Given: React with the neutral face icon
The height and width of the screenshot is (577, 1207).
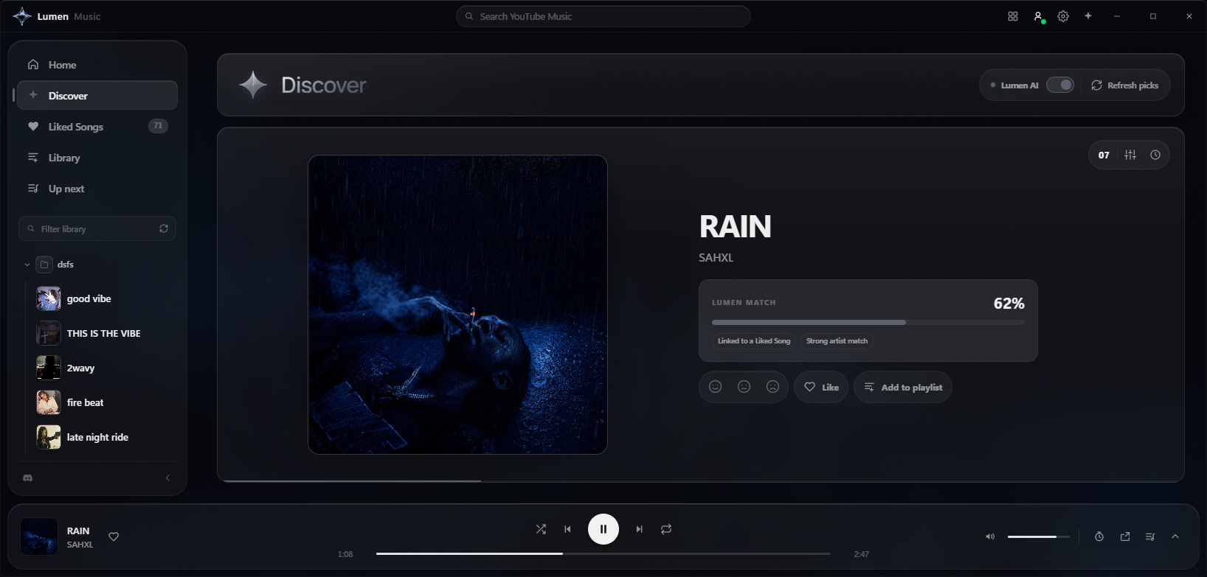Looking at the screenshot, I should click(744, 387).
